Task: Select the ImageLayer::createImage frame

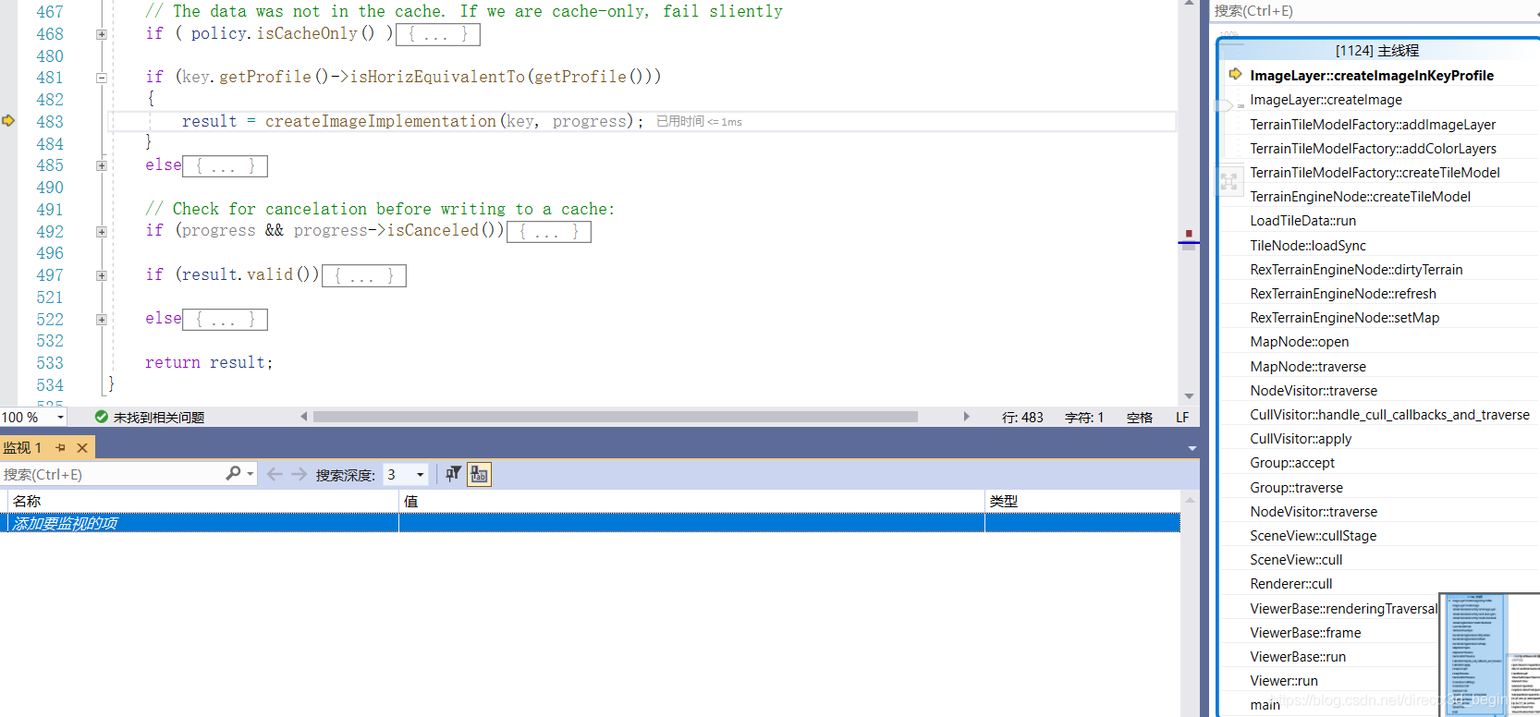Action: 1326,100
